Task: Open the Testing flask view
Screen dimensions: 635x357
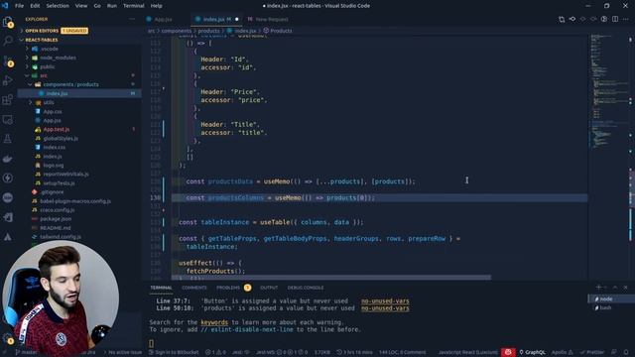Action: tap(8, 139)
